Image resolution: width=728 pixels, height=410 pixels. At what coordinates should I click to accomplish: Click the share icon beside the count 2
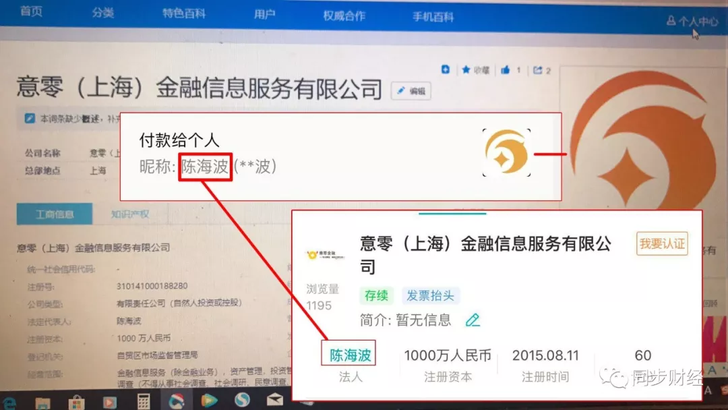point(538,70)
